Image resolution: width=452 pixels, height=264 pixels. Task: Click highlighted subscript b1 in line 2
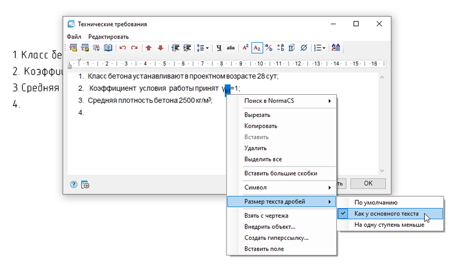[x=228, y=90]
